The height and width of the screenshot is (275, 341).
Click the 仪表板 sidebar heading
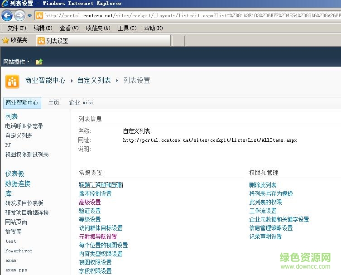coord(14,174)
